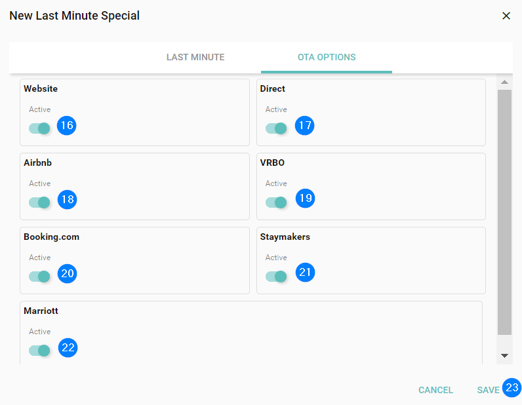The image size is (522, 405).
Task: Click the Website card title
Action: point(41,88)
